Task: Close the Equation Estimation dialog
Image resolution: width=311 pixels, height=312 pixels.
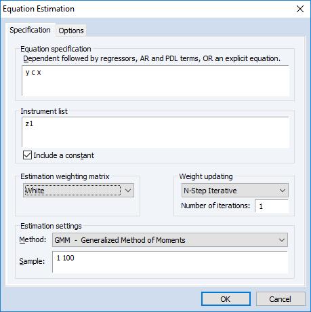Action: [x=300, y=9]
